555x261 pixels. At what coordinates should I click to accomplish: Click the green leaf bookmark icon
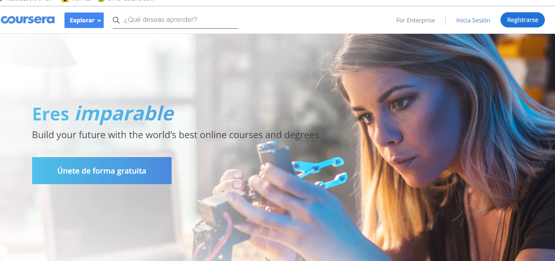tap(101, 1)
